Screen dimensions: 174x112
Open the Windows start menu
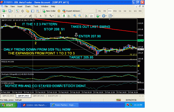click(x=9, y=105)
